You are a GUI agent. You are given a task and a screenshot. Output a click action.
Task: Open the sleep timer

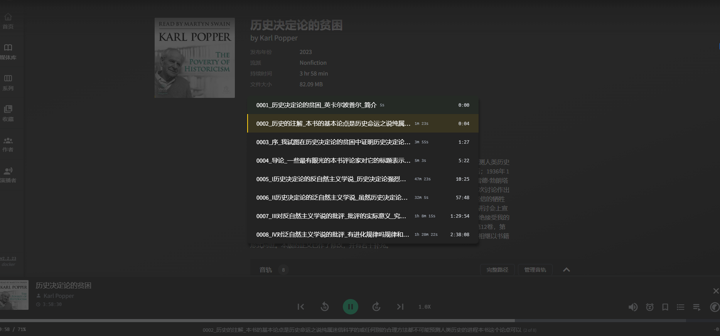[650, 307]
